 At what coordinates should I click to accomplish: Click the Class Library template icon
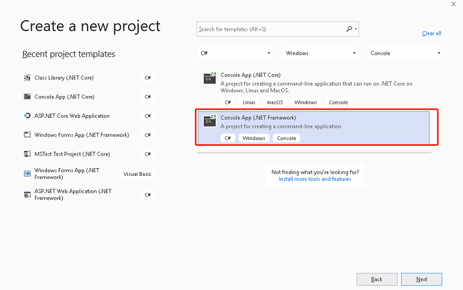(x=28, y=78)
